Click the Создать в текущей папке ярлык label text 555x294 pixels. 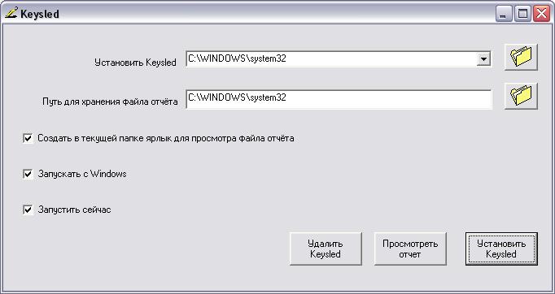(166, 138)
